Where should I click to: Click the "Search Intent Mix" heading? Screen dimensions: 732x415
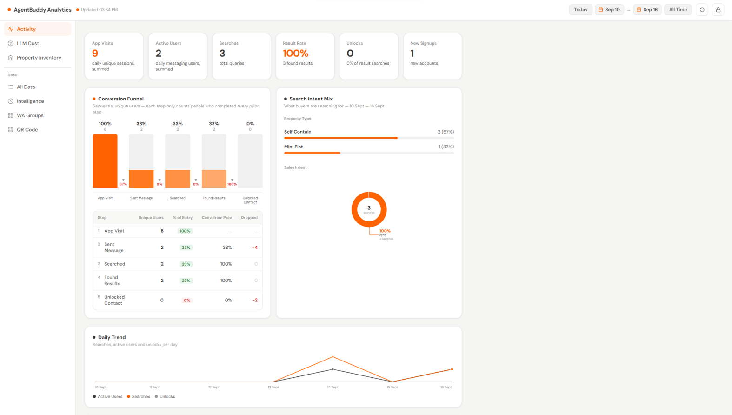311,99
